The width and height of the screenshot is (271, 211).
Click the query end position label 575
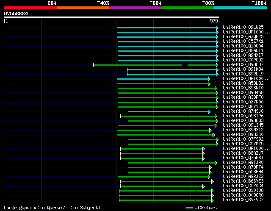point(214,21)
